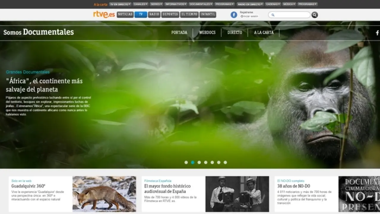
Task: Select the third carousel slide dot
Action: tap(199, 163)
